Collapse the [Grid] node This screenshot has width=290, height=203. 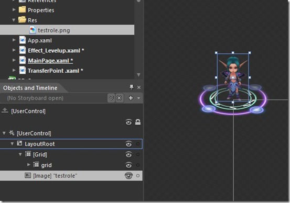point(20,154)
